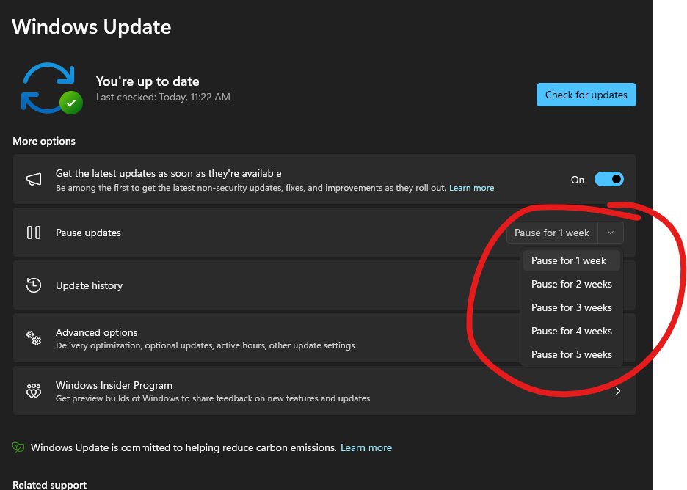Select Pause for 2 weeks
This screenshot has width=687, height=490.
[x=571, y=284]
